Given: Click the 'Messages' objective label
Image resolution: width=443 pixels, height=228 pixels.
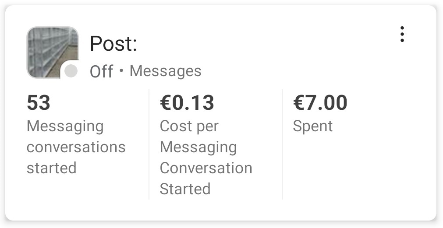Looking at the screenshot, I should [165, 71].
